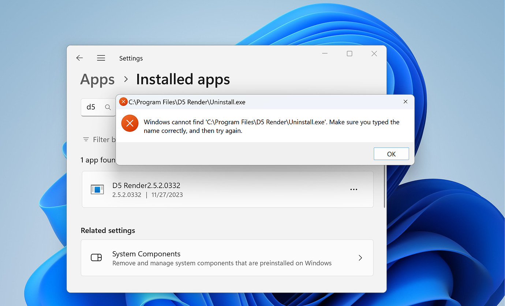Maximize the Settings window
The width and height of the screenshot is (505, 306).
[349, 54]
